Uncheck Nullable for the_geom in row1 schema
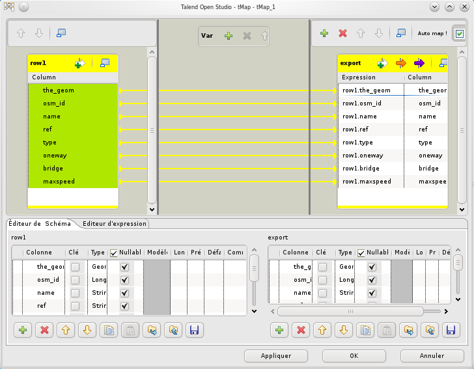The image size is (474, 369). [124, 267]
